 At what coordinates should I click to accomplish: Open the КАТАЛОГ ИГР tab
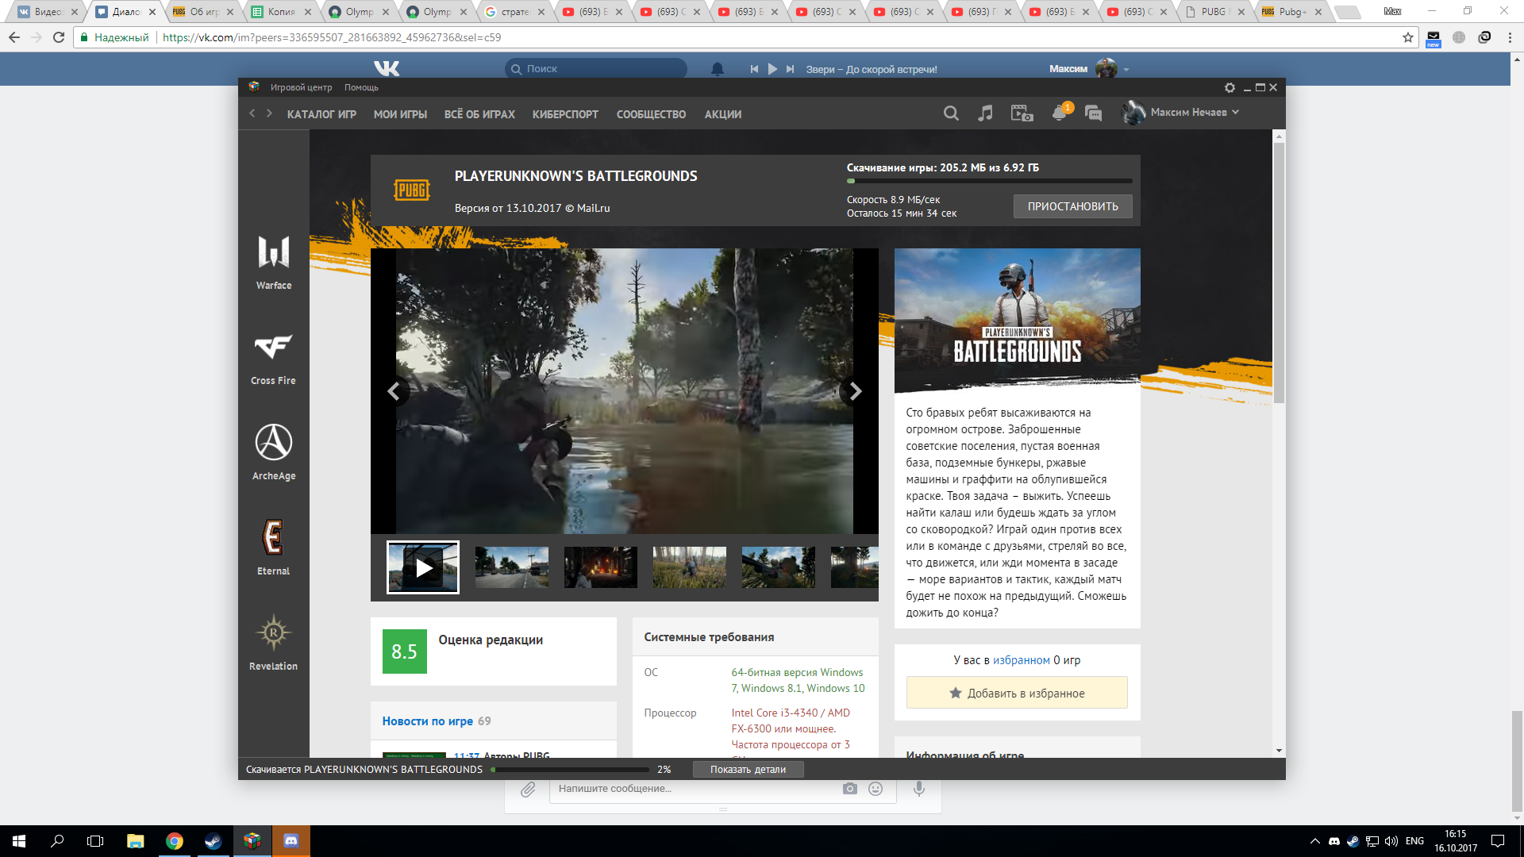point(321,114)
